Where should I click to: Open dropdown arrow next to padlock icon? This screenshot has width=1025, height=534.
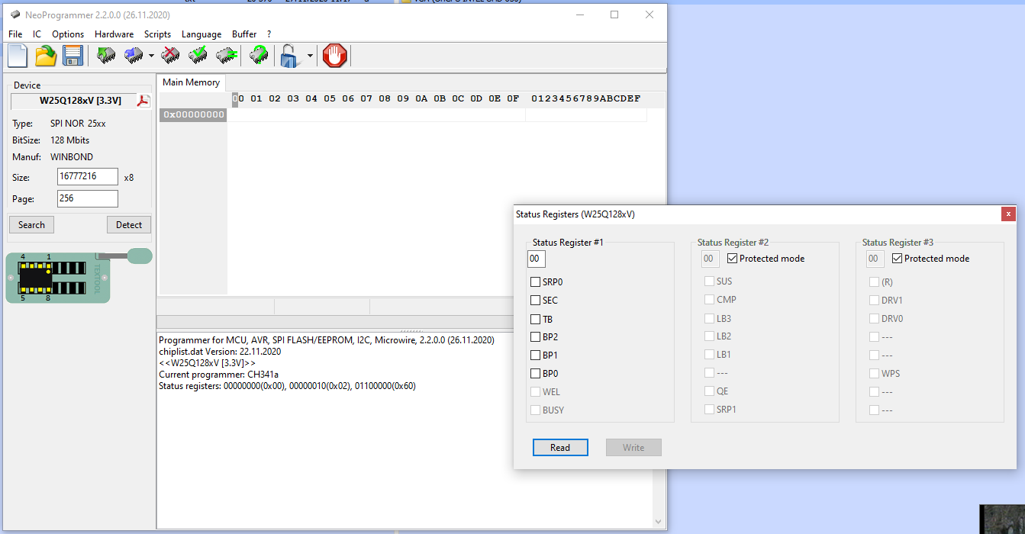click(x=310, y=56)
